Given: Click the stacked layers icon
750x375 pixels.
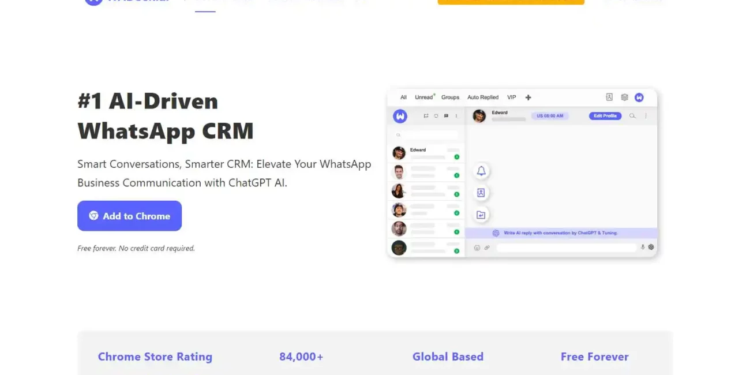Looking at the screenshot, I should [x=624, y=97].
